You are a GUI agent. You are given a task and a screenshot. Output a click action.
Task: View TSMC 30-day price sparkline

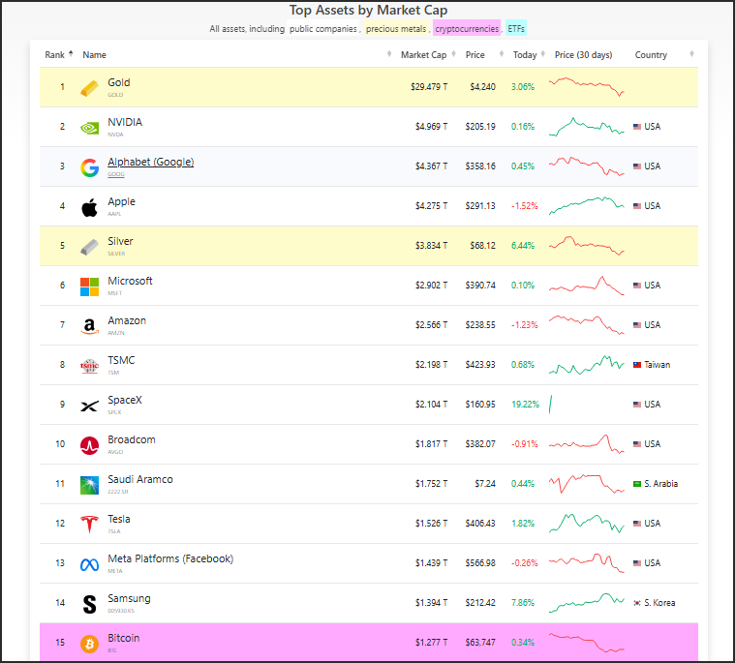(587, 365)
